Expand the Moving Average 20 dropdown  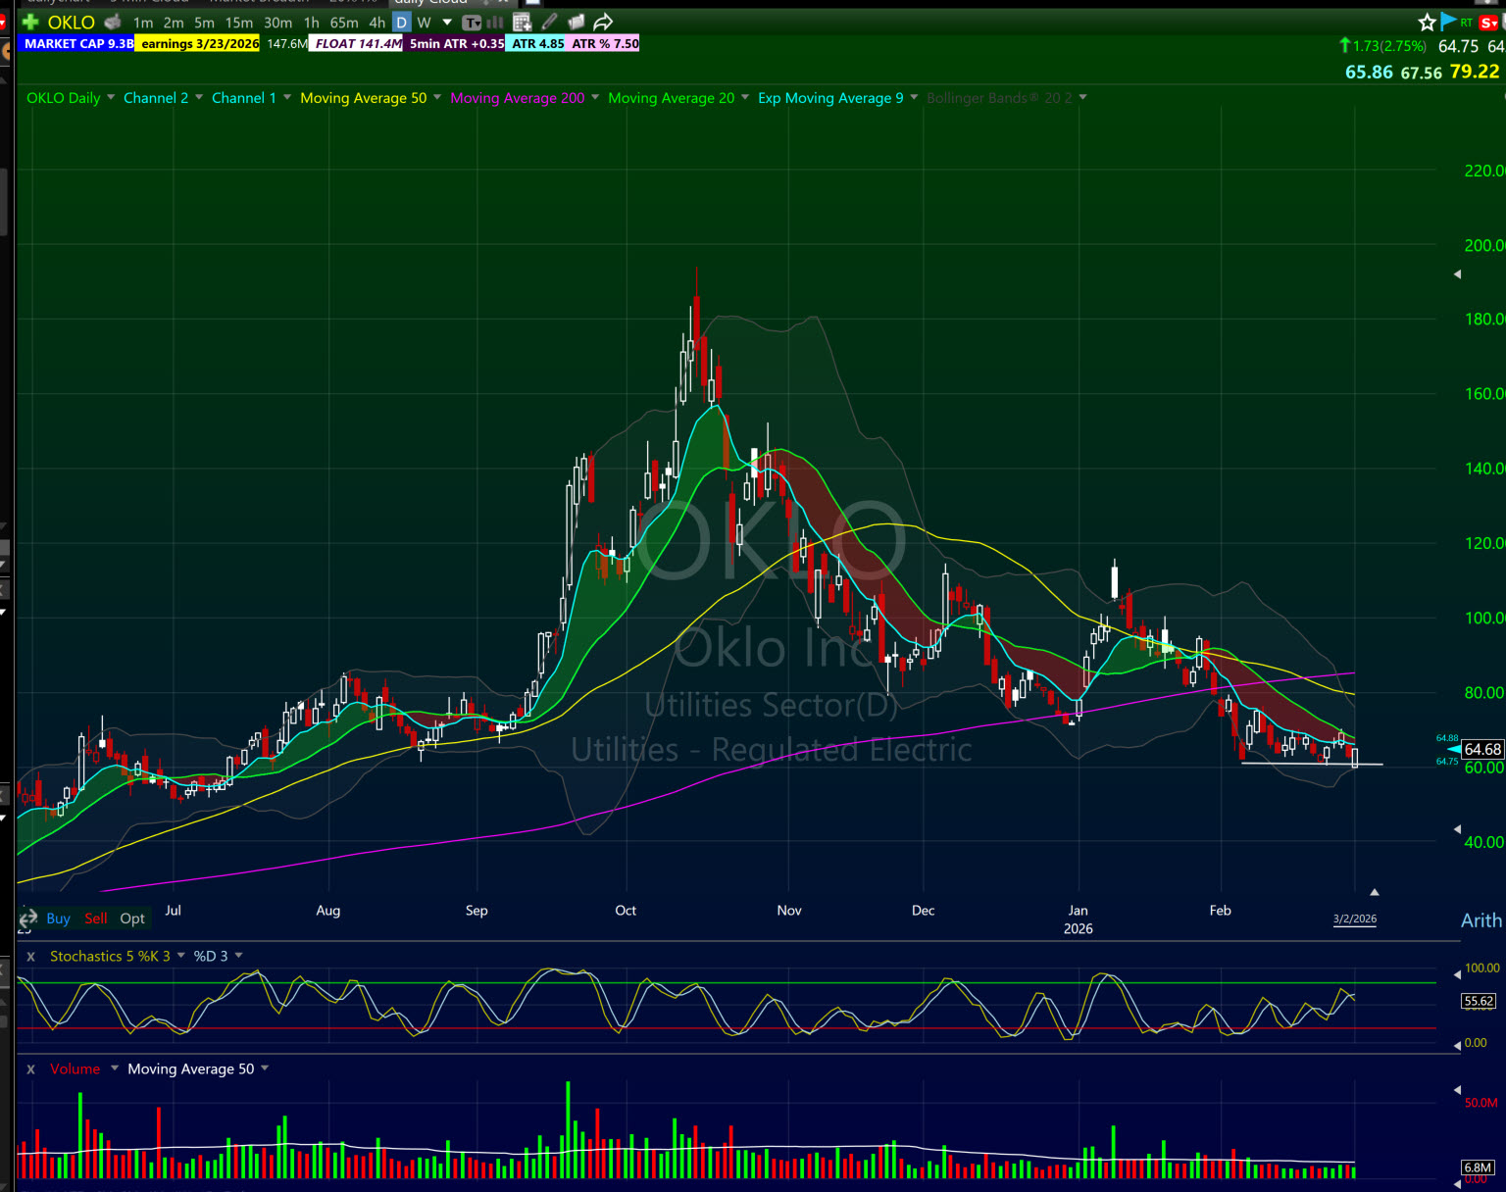(x=745, y=97)
